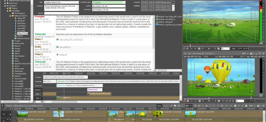The height and width of the screenshot is (122, 266).
Task: Click the audio meter icon below Clip viewer meters
Action: point(261,95)
